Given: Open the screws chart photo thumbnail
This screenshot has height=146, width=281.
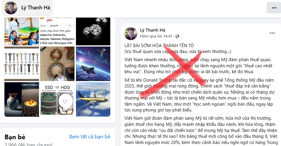Looking at the screenshot, I should point(22,64).
